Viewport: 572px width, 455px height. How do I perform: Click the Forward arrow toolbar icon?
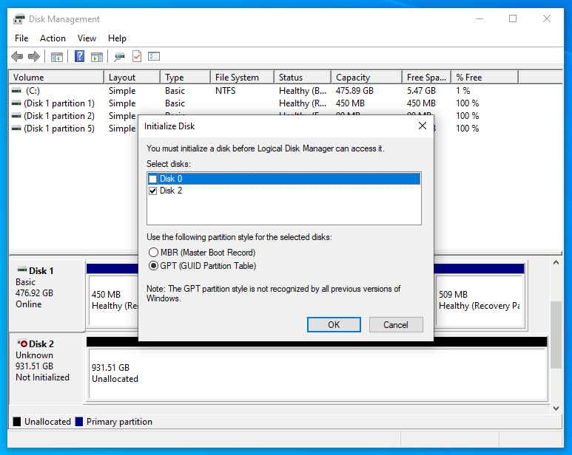point(34,56)
